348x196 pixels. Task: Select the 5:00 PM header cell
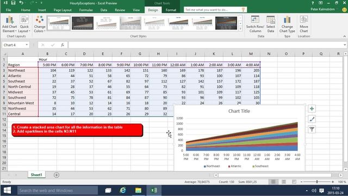[x=47, y=65]
